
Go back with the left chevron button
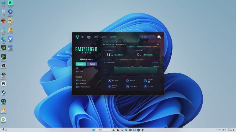pyautogui.click(x=82, y=37)
